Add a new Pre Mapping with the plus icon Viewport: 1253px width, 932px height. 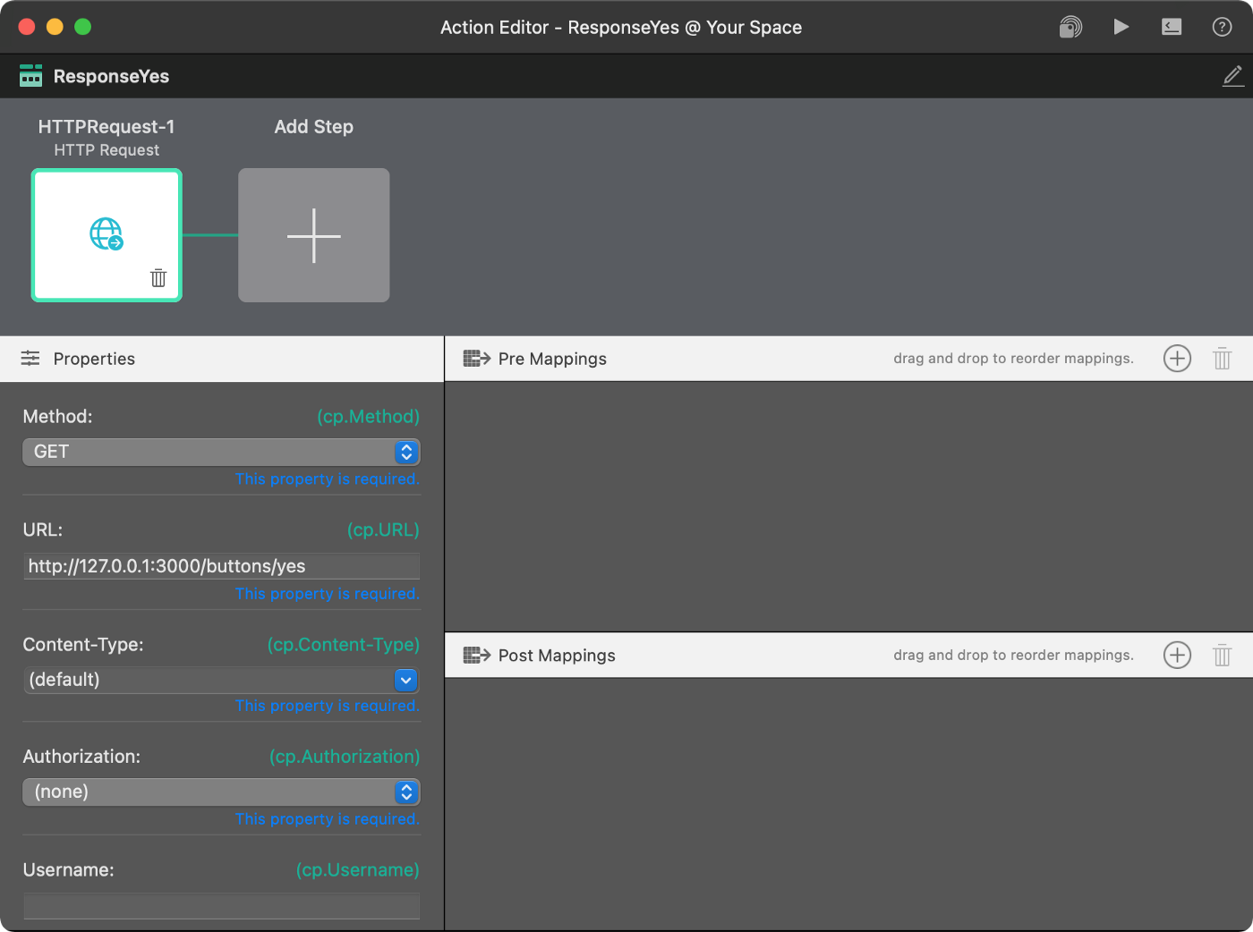(x=1177, y=358)
